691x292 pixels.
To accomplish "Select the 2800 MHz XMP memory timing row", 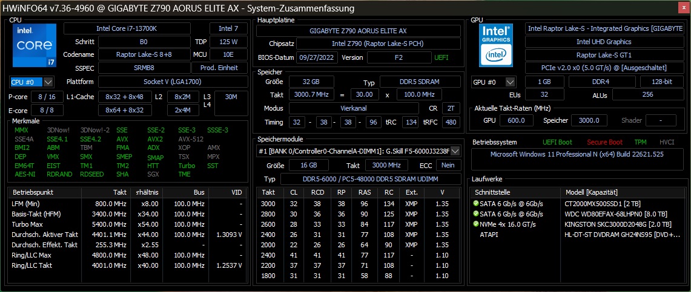I will pyautogui.click(x=359, y=214).
